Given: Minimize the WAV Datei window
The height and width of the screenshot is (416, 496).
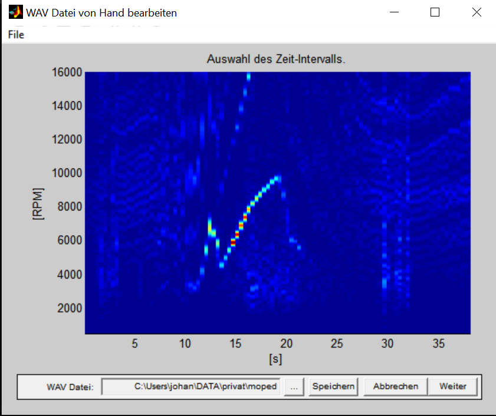Looking at the screenshot, I should point(394,12).
